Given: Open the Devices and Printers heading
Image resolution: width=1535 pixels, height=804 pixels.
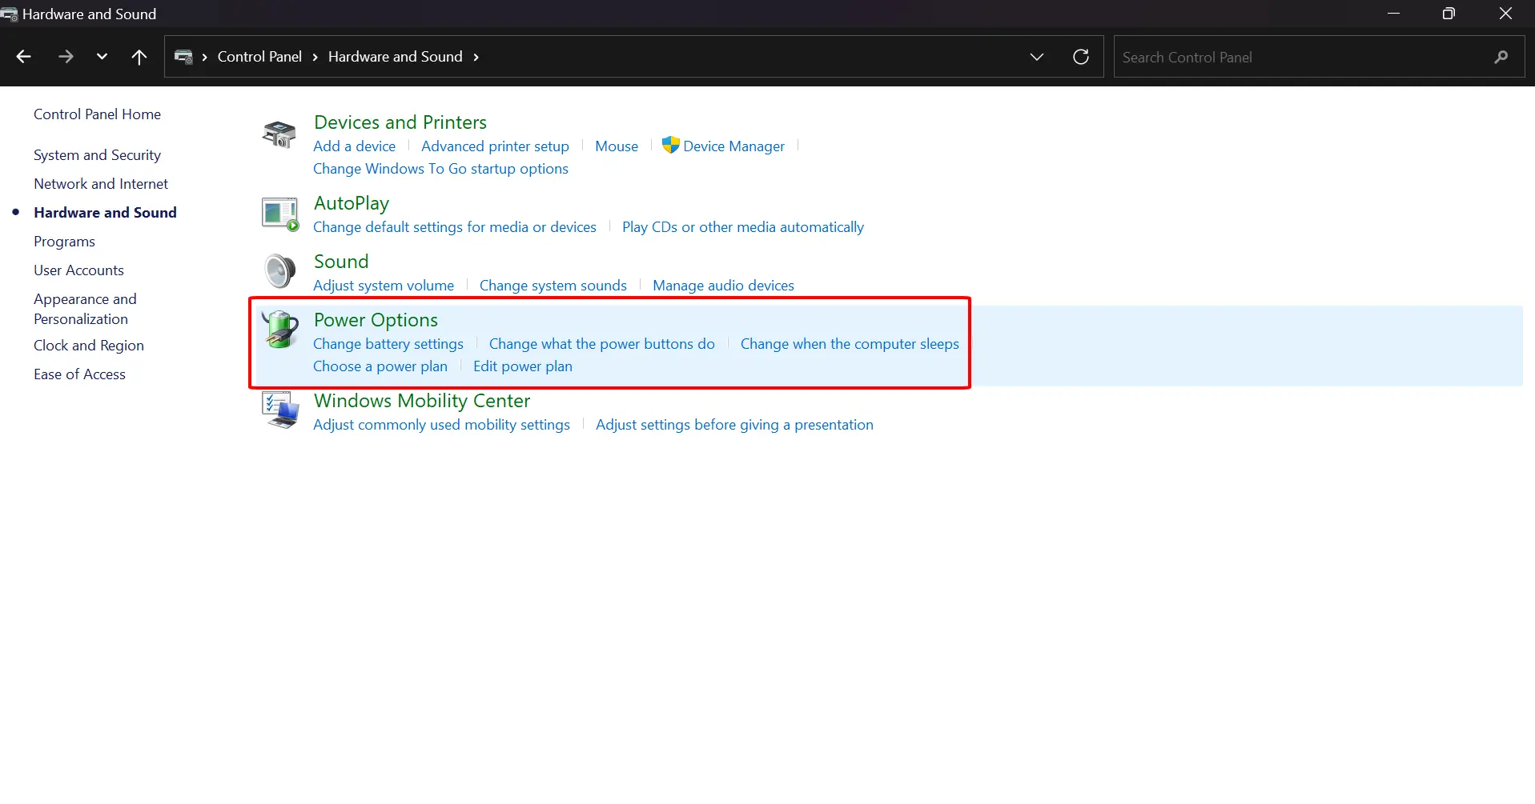Looking at the screenshot, I should [x=400, y=122].
